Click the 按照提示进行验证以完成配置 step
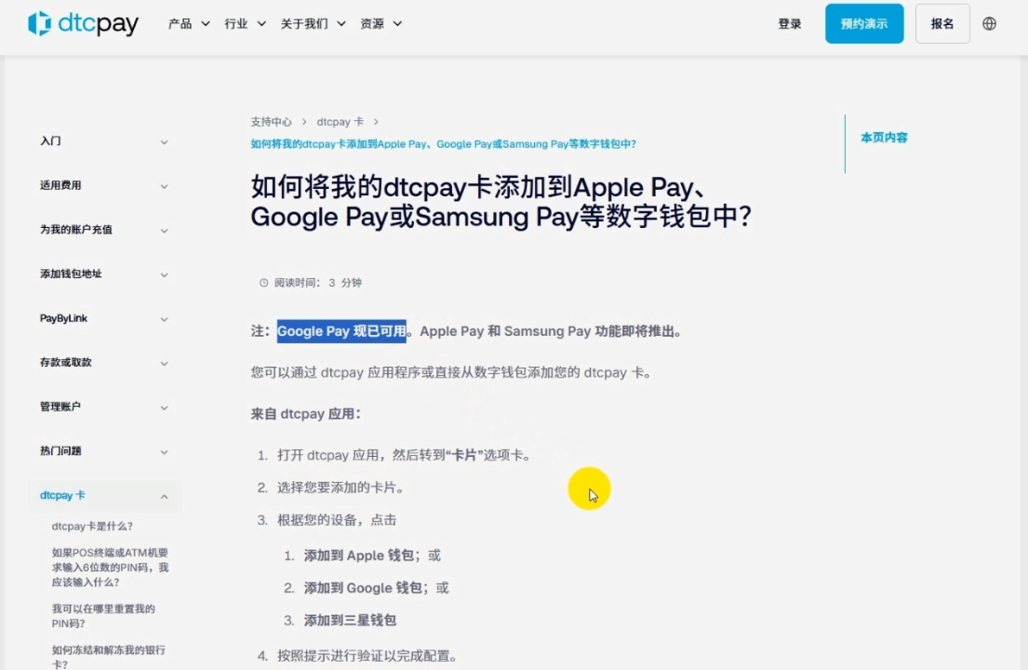1028x670 pixels. (367, 656)
